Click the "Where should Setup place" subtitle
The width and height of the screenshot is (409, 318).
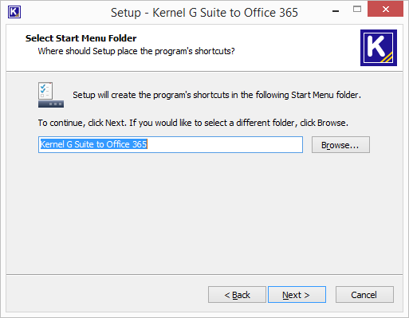pos(136,51)
